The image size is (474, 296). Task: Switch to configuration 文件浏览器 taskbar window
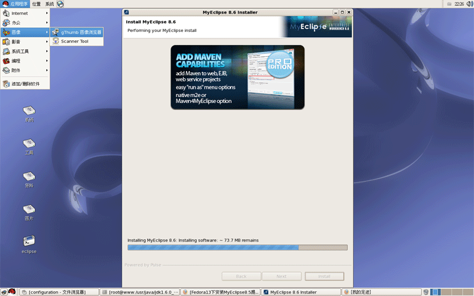pos(59,292)
